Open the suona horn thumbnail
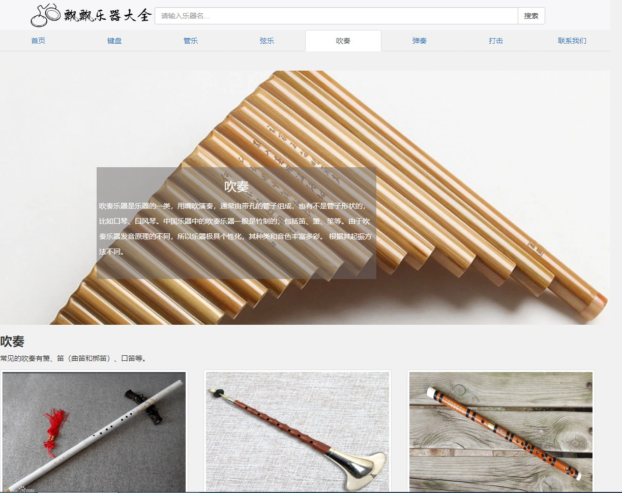Image resolution: width=622 pixels, height=493 pixels. point(298,432)
